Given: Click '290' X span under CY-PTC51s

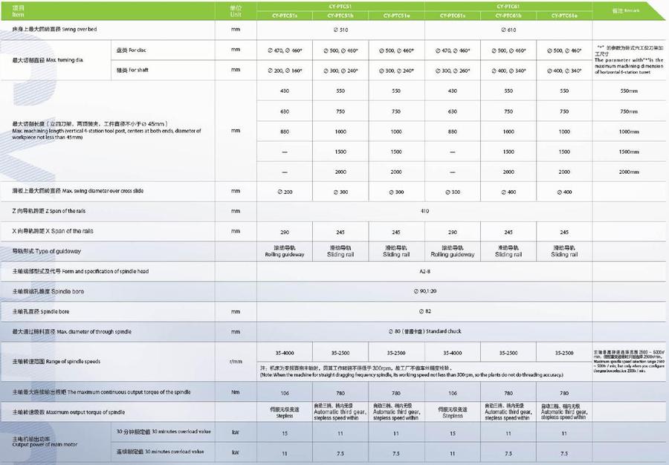Looking at the screenshot, I should [x=285, y=232].
